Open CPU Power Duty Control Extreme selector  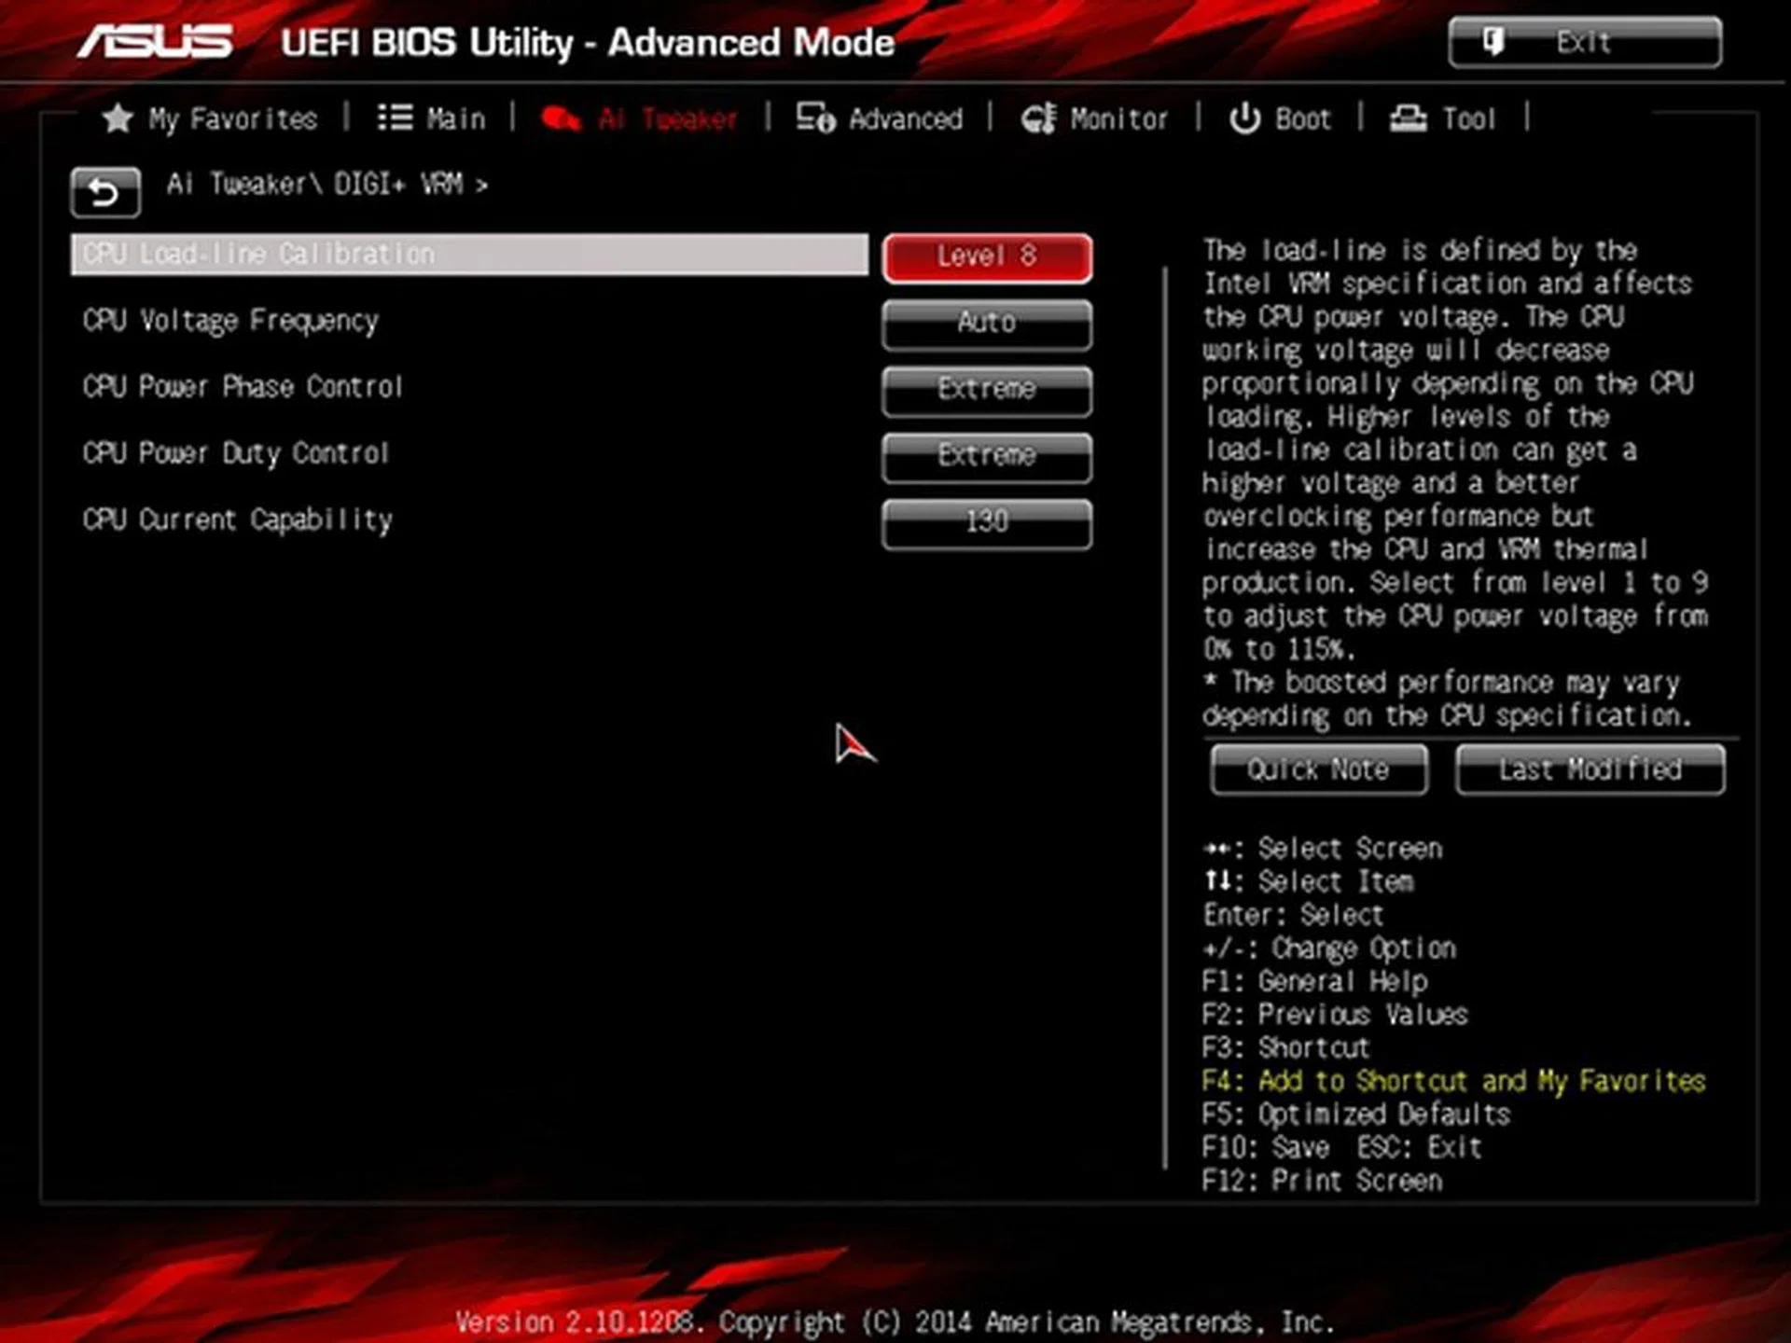pos(986,456)
